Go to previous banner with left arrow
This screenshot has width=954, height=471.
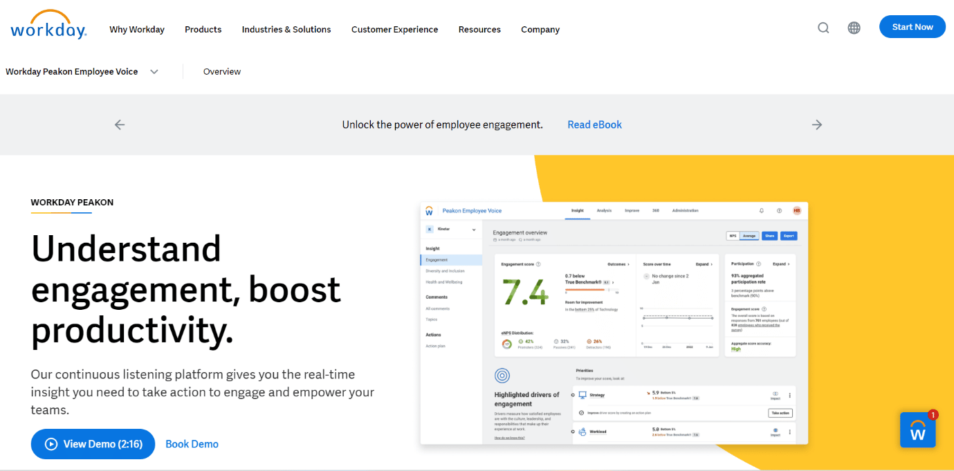click(120, 124)
